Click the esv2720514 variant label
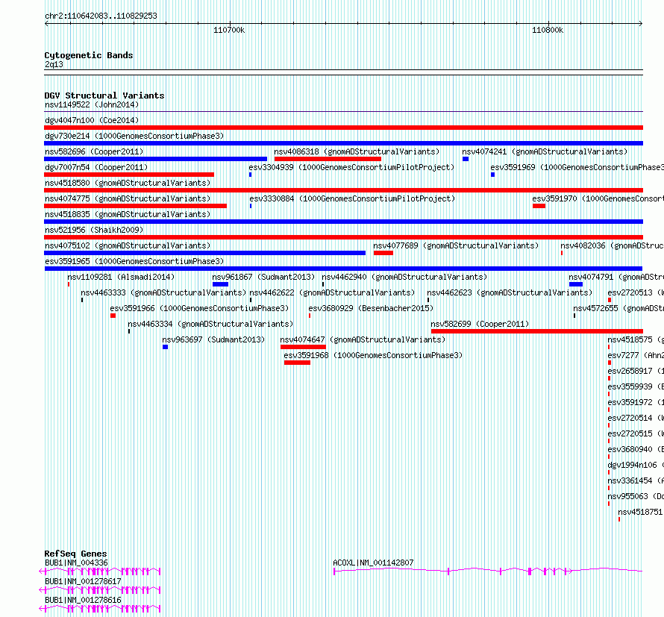The image size is (664, 617). 636,418
